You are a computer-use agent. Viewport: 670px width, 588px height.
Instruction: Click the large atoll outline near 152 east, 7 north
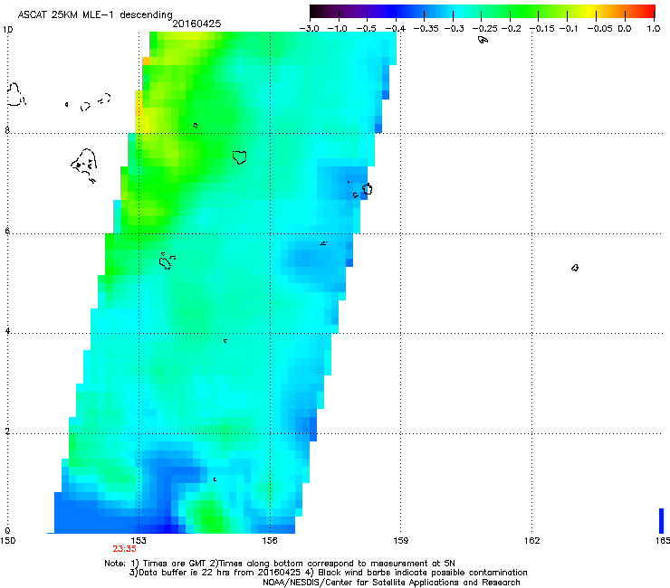pos(84,166)
